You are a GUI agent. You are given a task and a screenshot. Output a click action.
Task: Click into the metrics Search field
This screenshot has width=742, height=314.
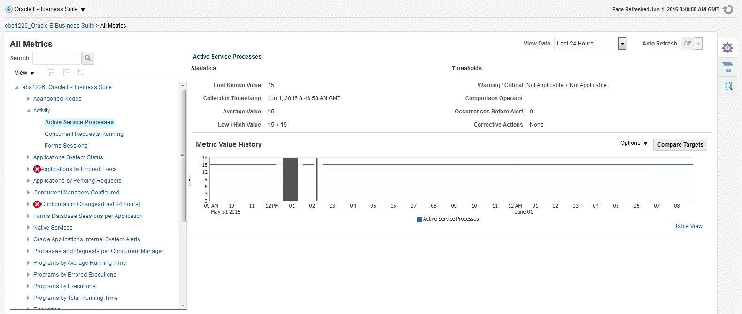tap(56, 58)
